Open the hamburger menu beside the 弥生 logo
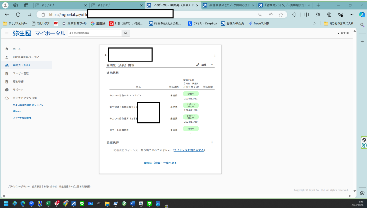The width and height of the screenshot is (367, 208). point(7,33)
